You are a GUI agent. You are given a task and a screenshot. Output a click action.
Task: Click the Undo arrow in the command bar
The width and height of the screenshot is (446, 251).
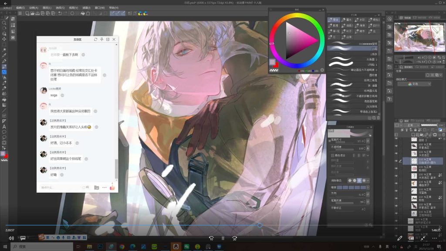click(60, 14)
